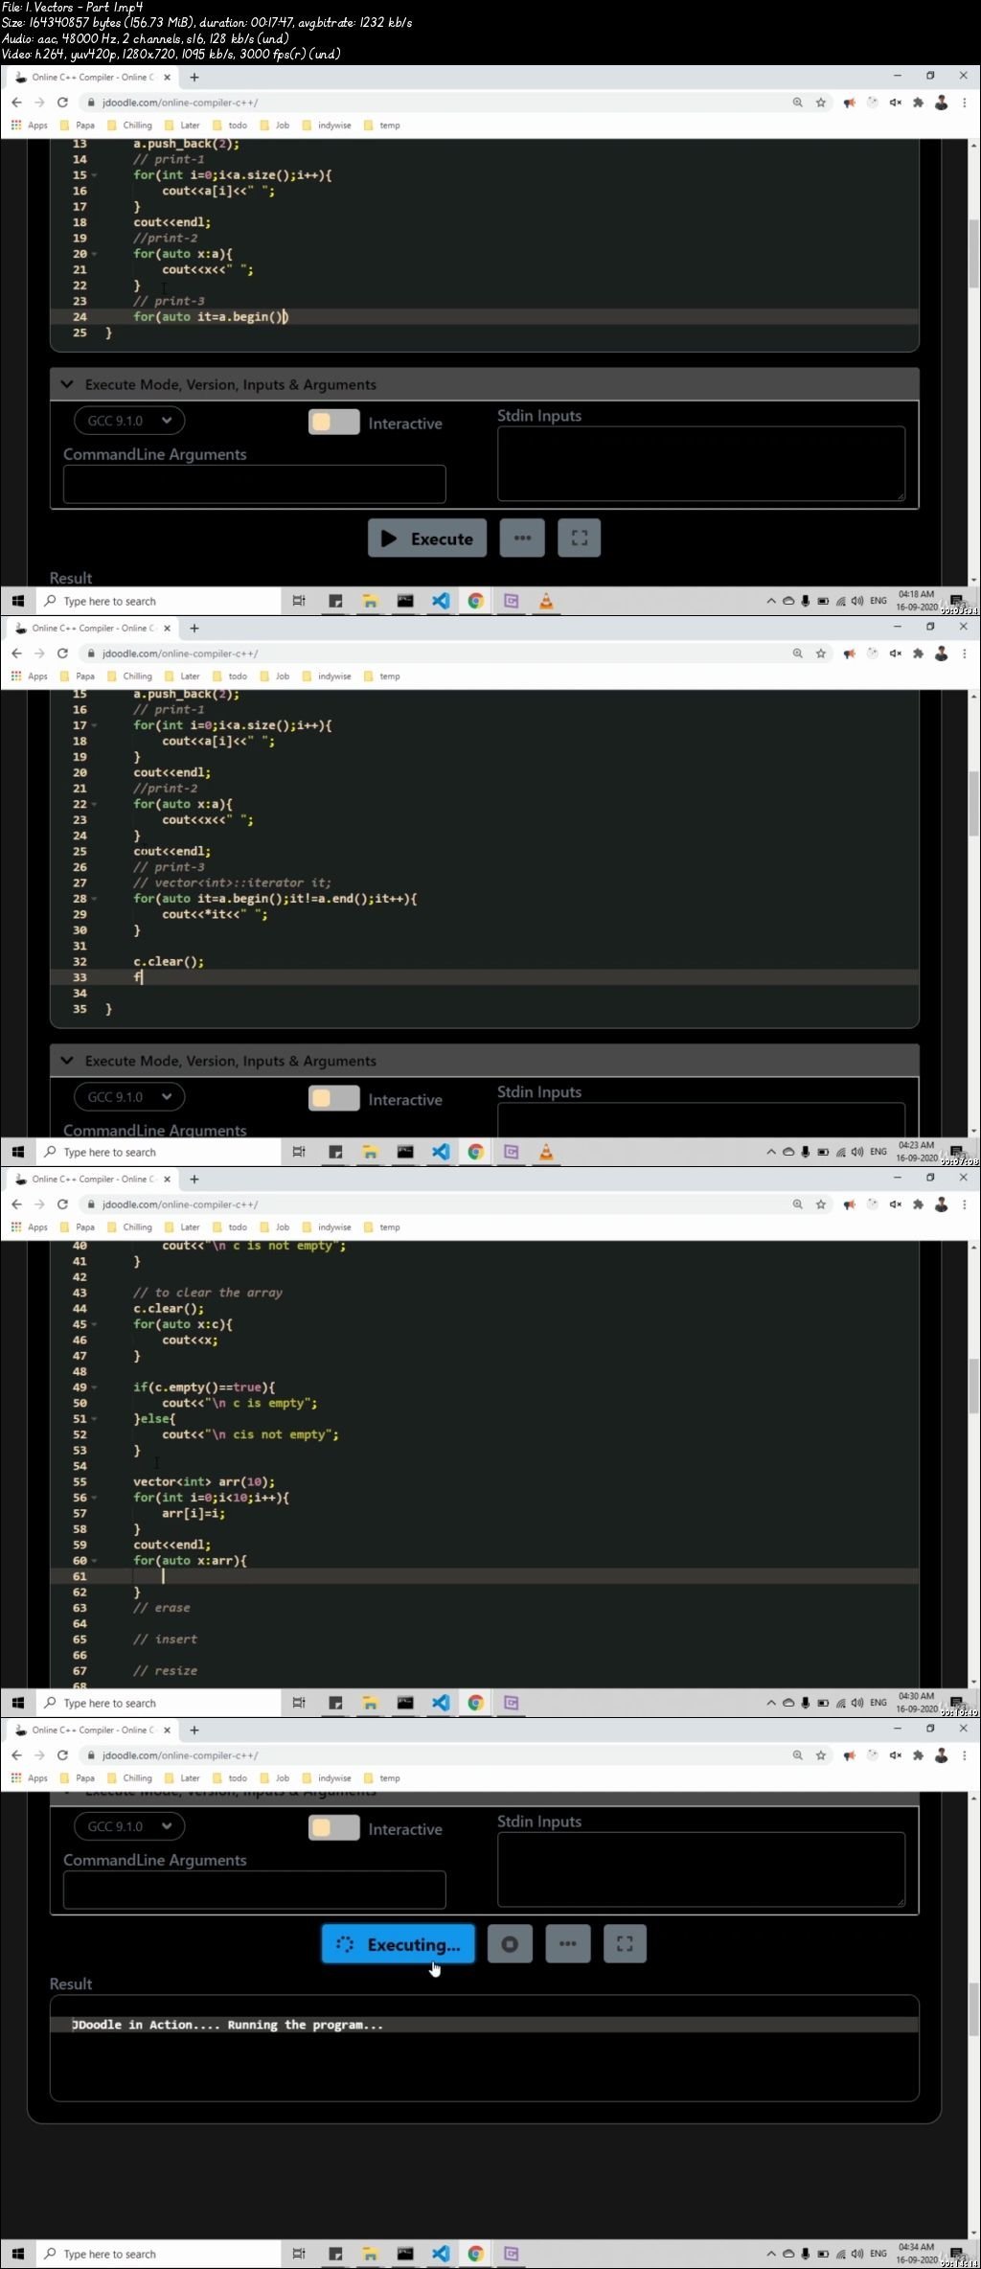Click '// resize' comment at line 67

(166, 1671)
